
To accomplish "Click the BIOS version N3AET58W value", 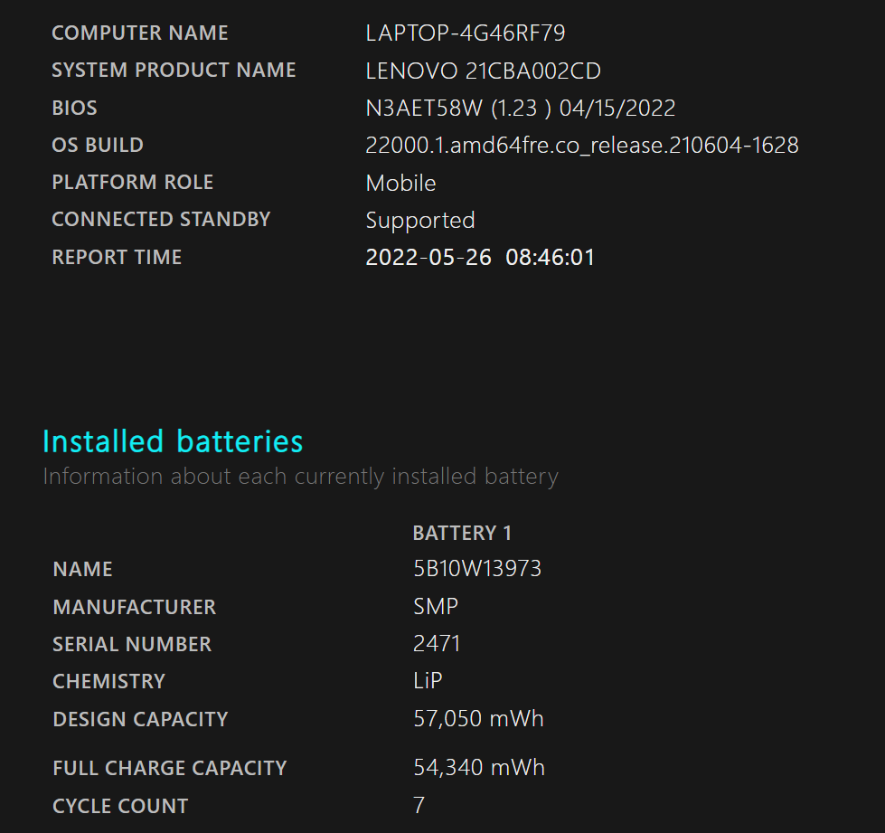I will tap(521, 108).
